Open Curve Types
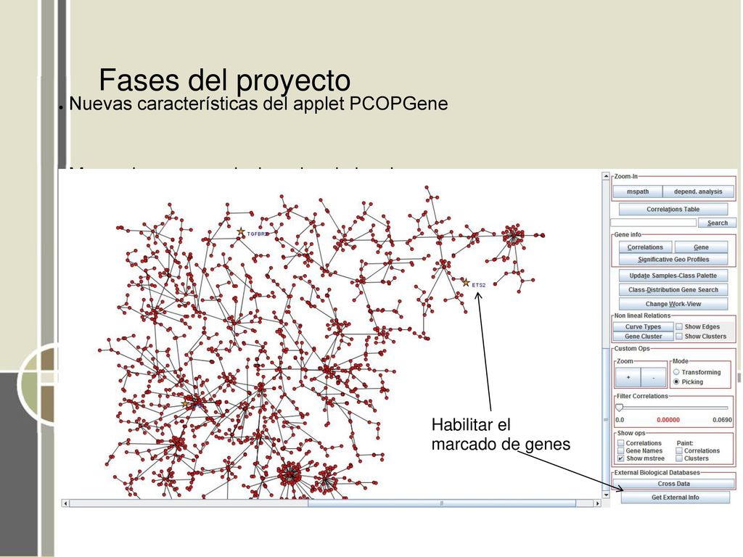The height and width of the screenshot is (557, 743). pyautogui.click(x=643, y=326)
